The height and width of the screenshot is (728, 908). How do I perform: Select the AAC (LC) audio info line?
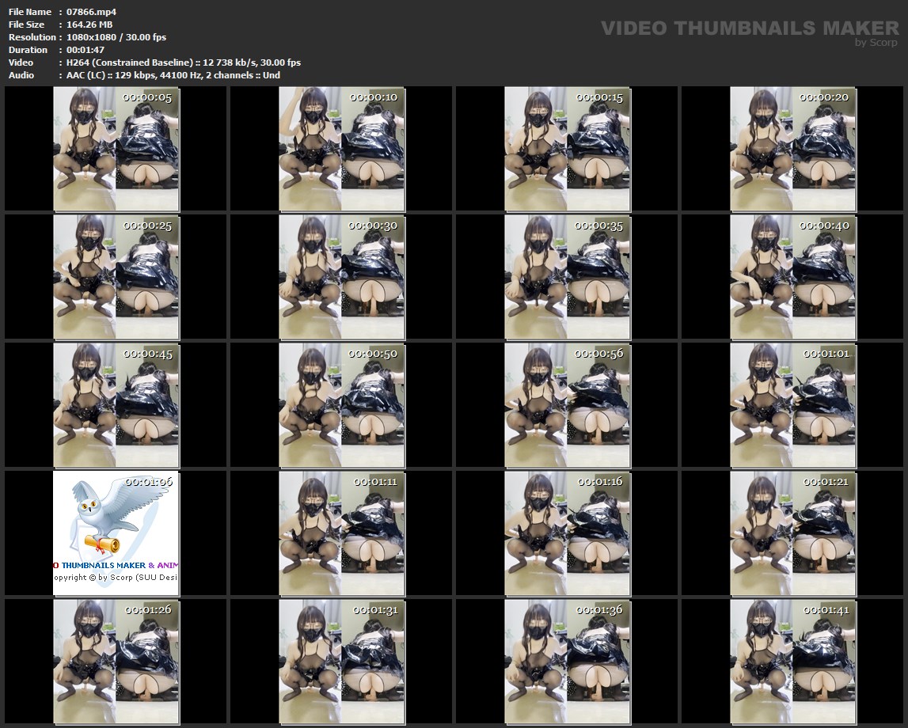pos(173,75)
